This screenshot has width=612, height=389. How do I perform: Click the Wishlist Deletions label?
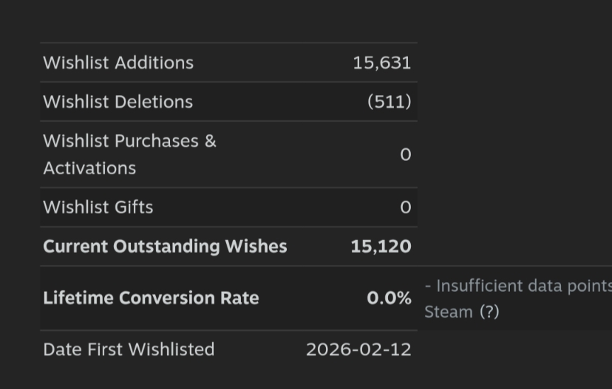[118, 101]
